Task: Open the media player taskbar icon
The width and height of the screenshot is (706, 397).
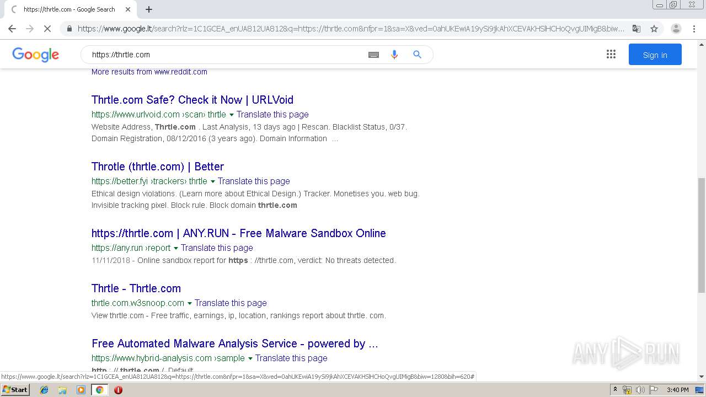Action: click(x=81, y=390)
